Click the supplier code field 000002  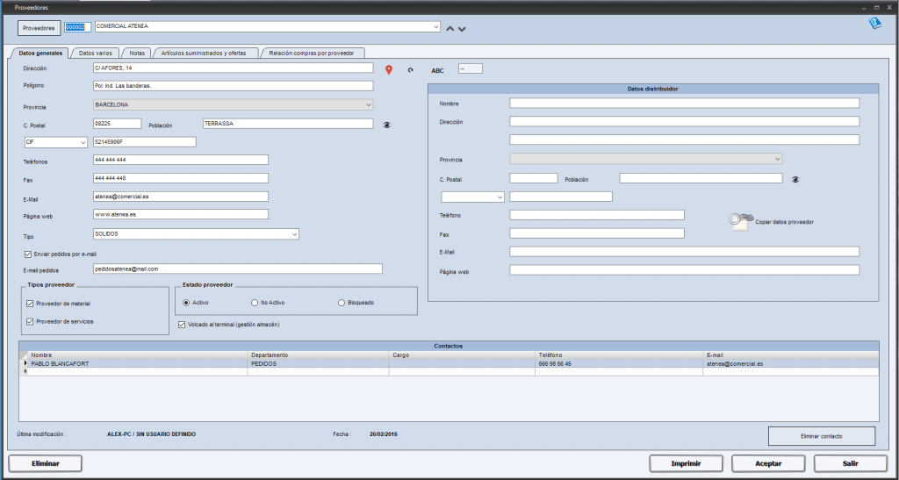pyautogui.click(x=77, y=27)
